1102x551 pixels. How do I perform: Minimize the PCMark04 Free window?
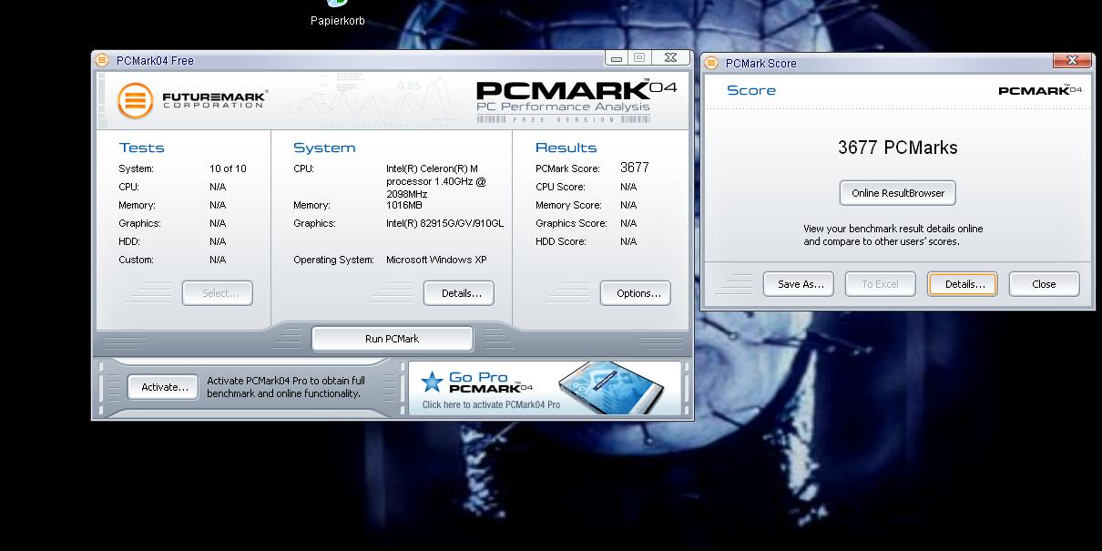click(x=617, y=58)
